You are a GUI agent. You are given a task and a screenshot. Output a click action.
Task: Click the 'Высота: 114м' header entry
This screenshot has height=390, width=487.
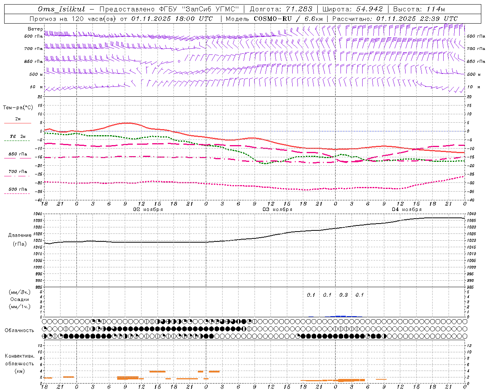tap(419, 9)
